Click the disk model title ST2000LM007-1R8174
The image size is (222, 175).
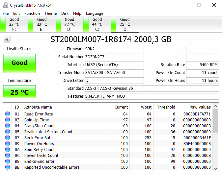coord(91,39)
